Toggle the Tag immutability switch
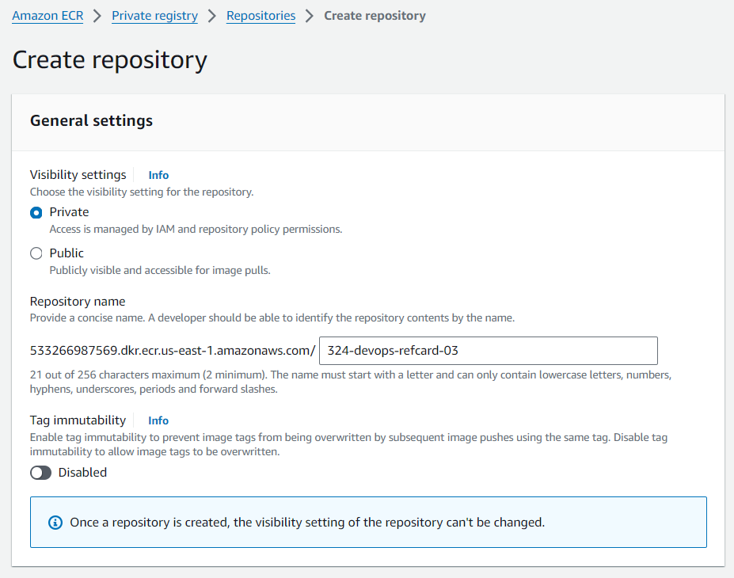This screenshot has width=734, height=578. tap(40, 473)
